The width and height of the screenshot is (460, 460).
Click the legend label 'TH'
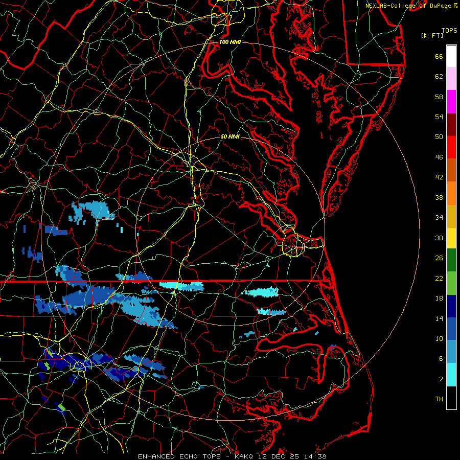click(x=439, y=399)
